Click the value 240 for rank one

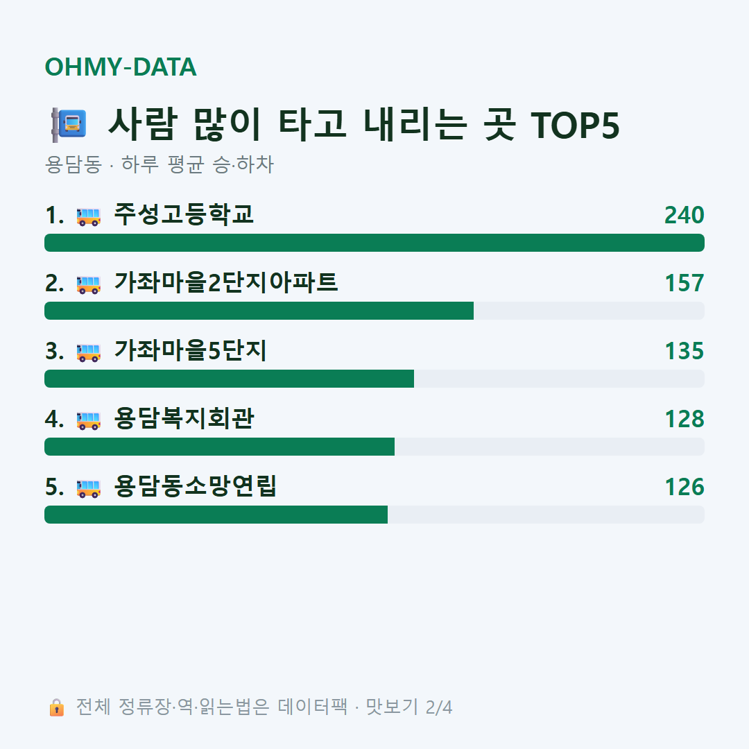(684, 215)
